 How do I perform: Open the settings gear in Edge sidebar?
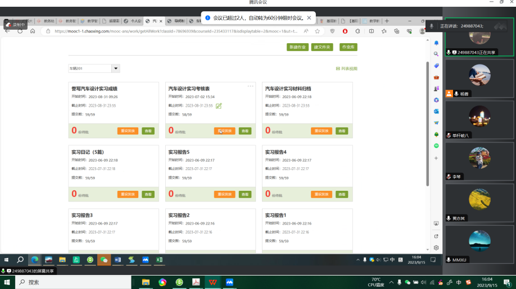[x=436, y=247]
